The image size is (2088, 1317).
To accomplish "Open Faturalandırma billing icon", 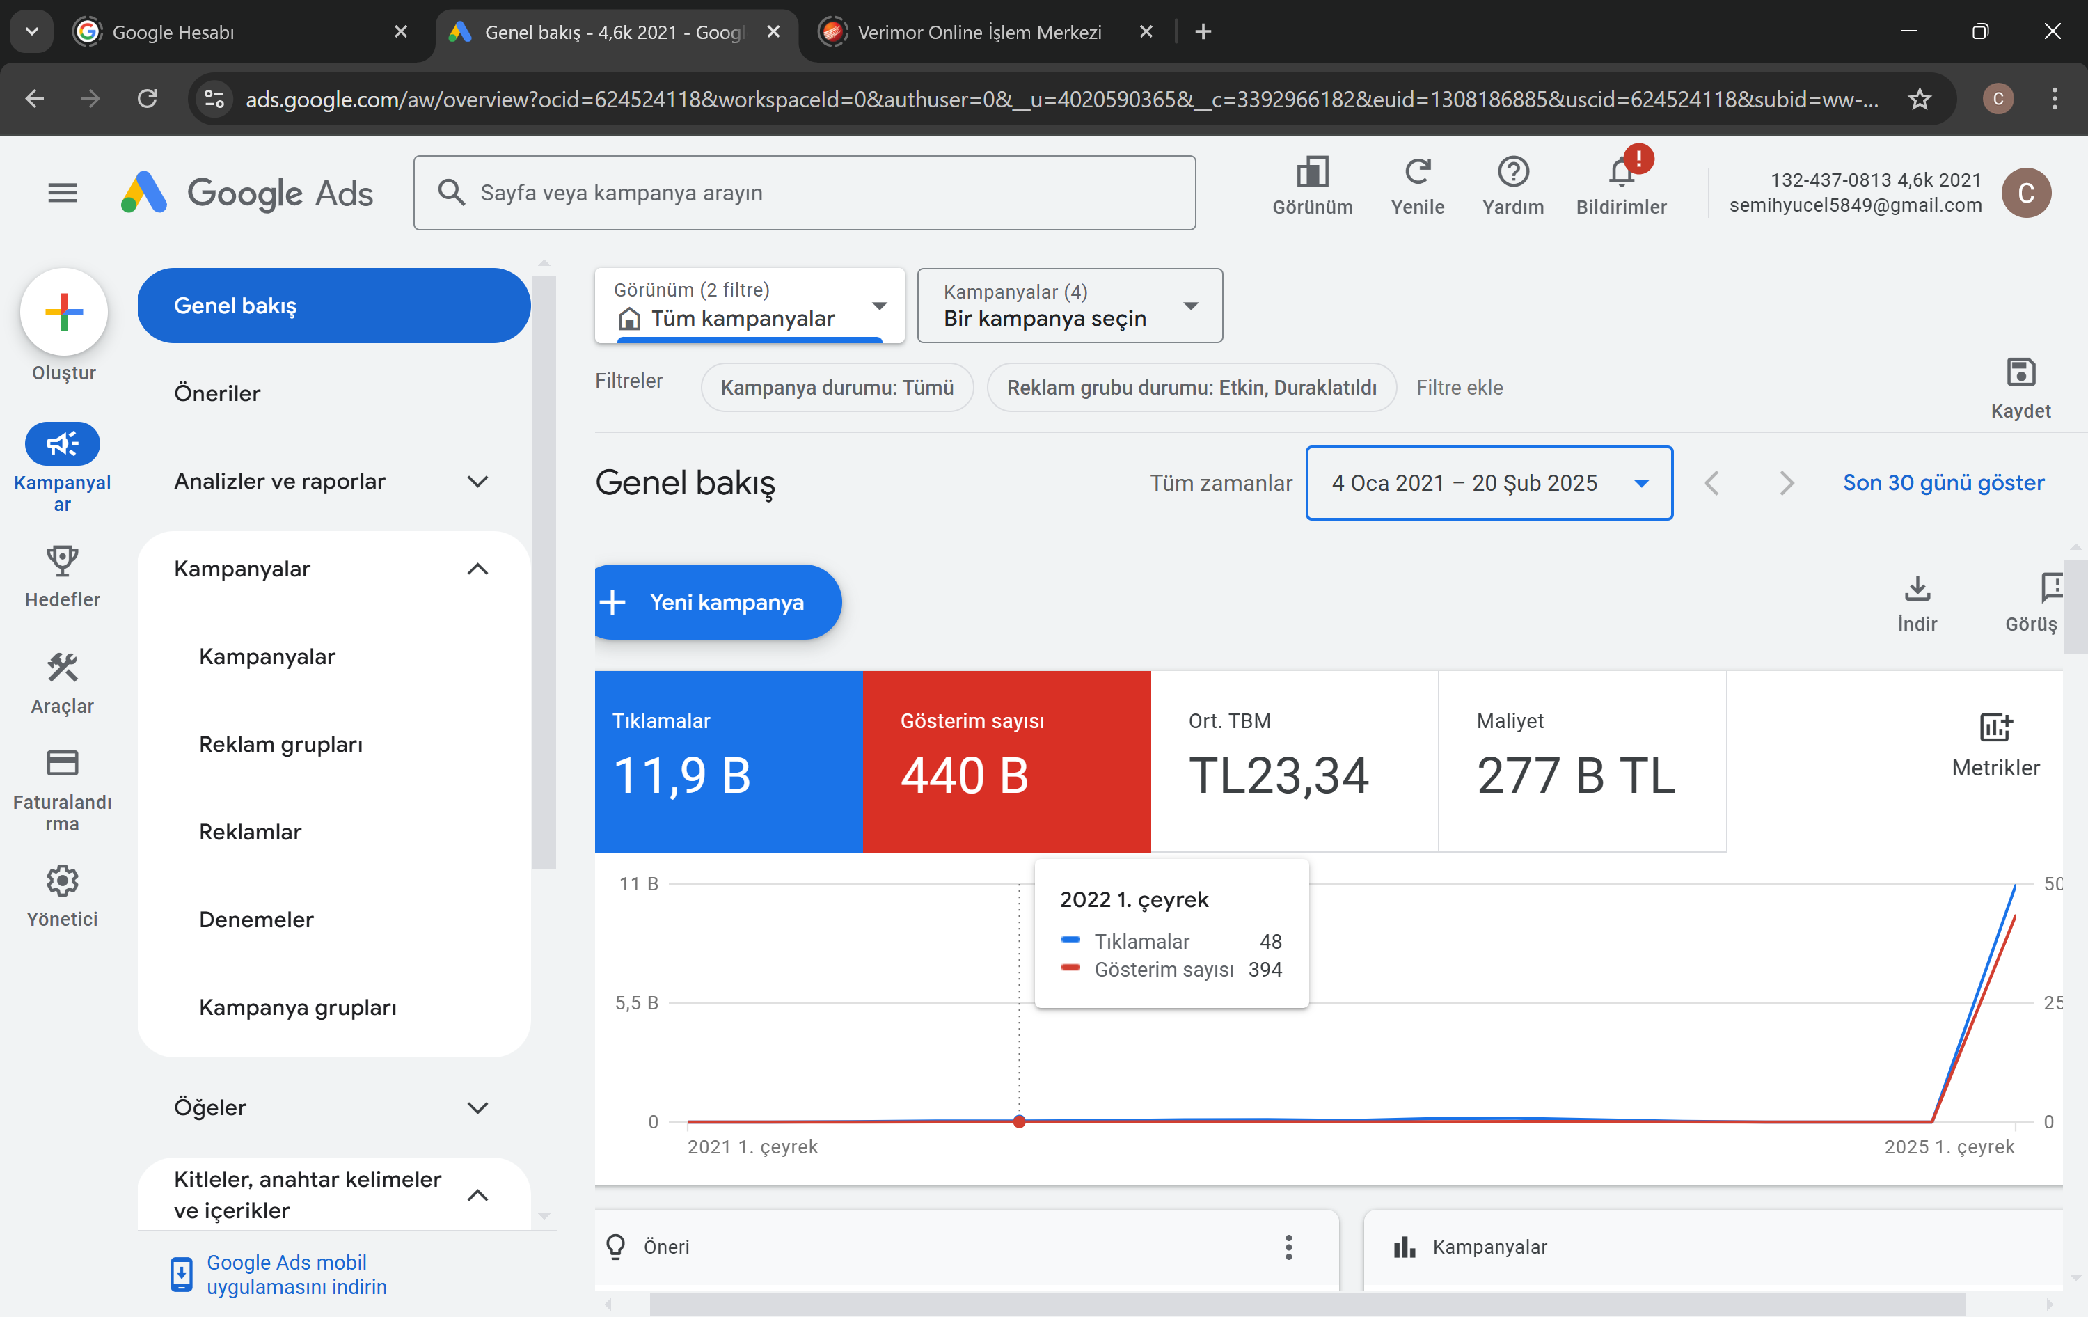I will (61, 763).
